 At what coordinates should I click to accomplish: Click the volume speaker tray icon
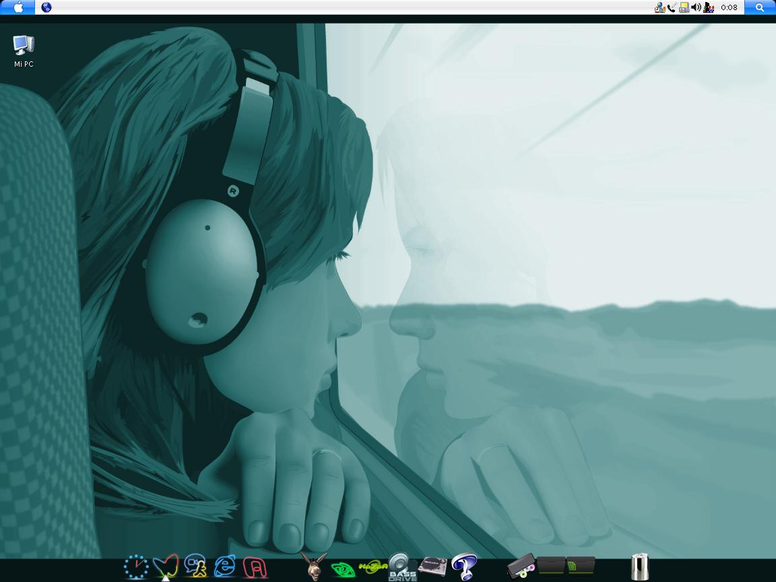[x=696, y=7]
